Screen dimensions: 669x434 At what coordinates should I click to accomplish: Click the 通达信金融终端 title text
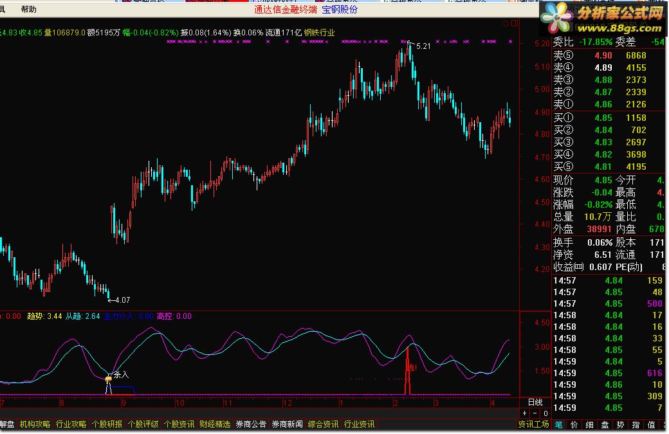point(286,10)
